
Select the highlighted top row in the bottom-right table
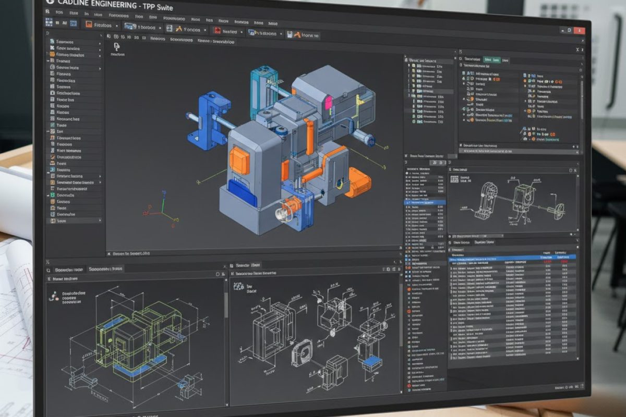[x=511, y=257]
